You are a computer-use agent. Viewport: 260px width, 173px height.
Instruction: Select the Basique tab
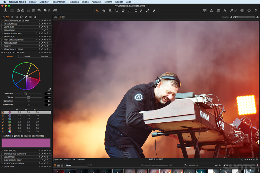pyautogui.click(x=10, y=56)
